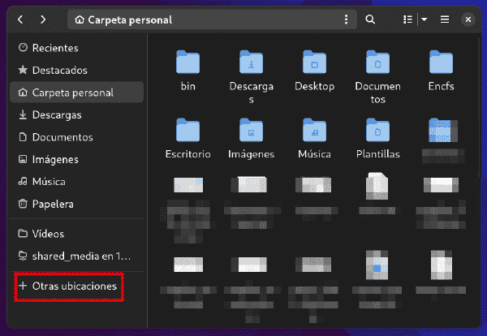
Task: Select the Descargas folder icon in grid
Action: tap(252, 62)
